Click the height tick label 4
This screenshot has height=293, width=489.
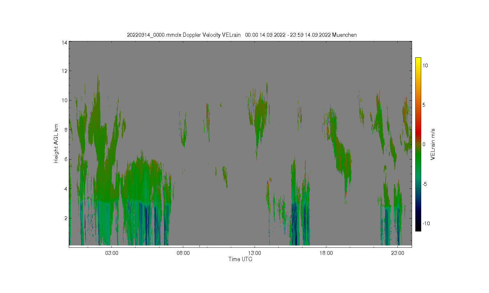point(66,189)
